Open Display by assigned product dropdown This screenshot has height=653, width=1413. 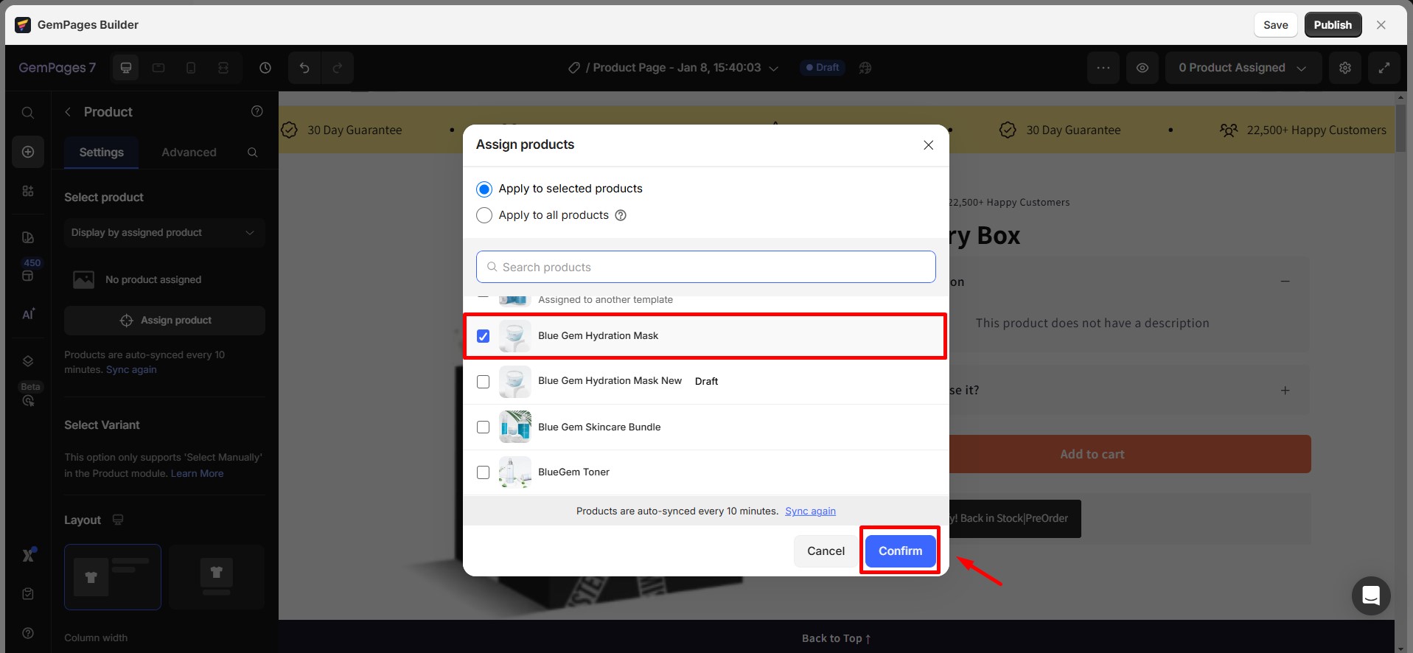tap(164, 233)
